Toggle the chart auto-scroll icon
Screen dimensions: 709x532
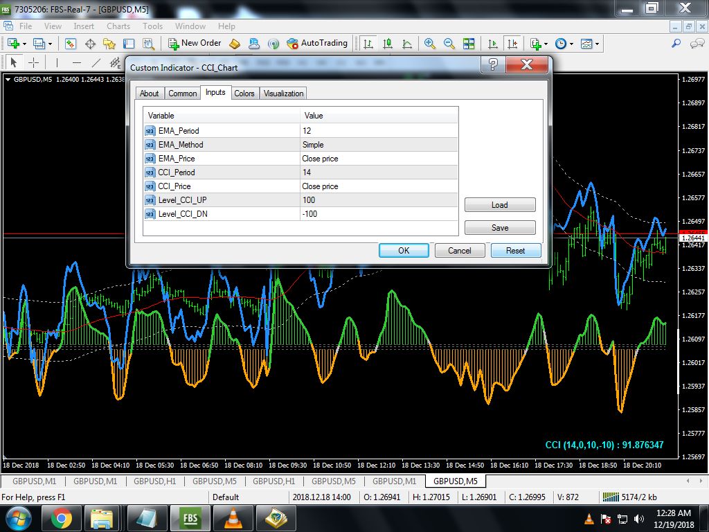[493, 44]
